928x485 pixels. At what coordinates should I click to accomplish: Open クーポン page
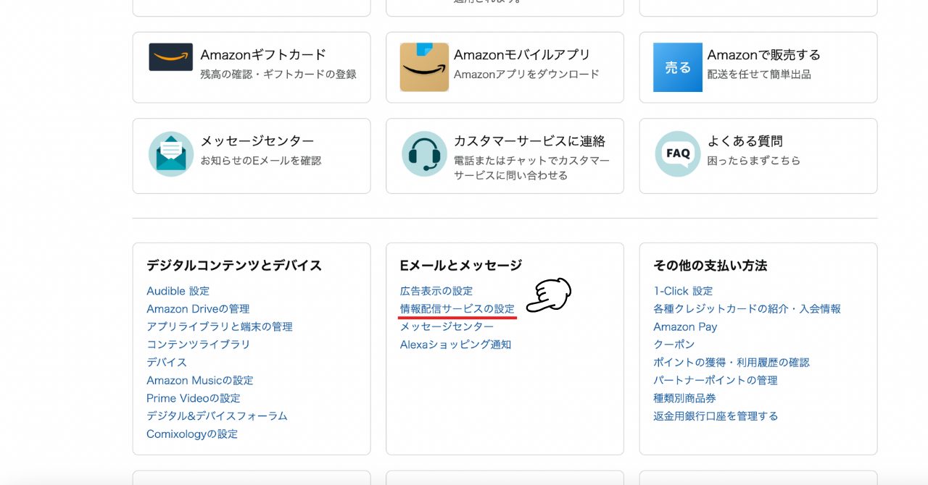675,345
